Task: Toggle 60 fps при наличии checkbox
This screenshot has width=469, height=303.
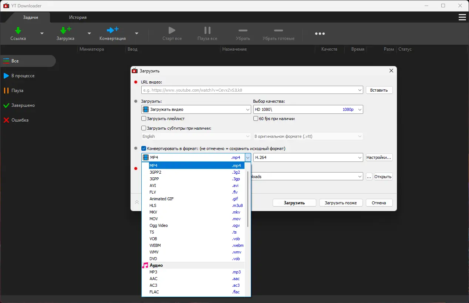Action: (x=256, y=119)
